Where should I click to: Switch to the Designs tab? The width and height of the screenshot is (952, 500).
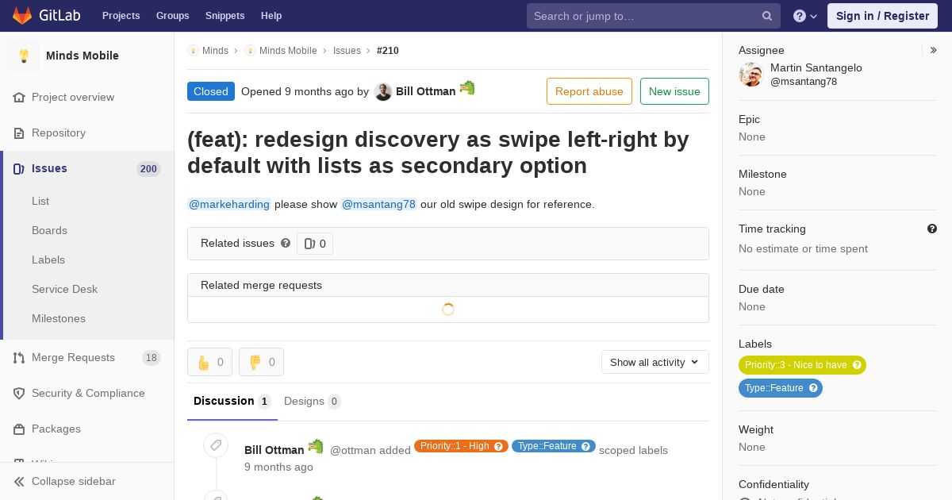click(313, 401)
